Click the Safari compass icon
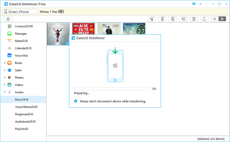The width and height of the screenshot is (230, 142). [x=9, y=70]
